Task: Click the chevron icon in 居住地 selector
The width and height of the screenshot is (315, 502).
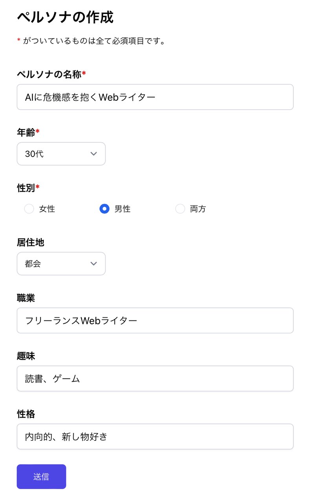Action: pyautogui.click(x=93, y=264)
